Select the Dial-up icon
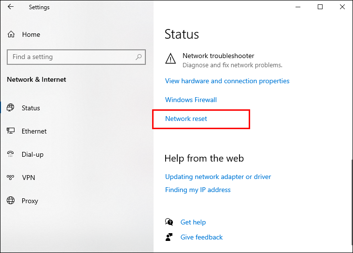The height and width of the screenshot is (253, 353). (x=11, y=154)
